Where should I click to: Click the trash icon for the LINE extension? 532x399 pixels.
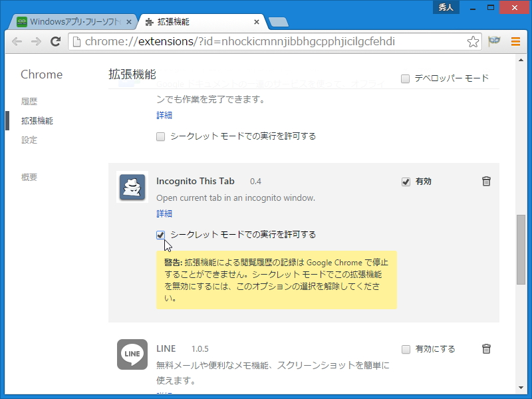(486, 348)
